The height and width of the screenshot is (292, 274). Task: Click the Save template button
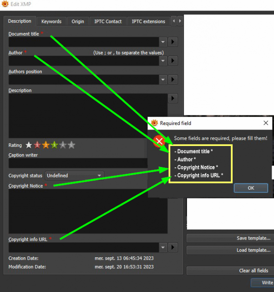230,238
